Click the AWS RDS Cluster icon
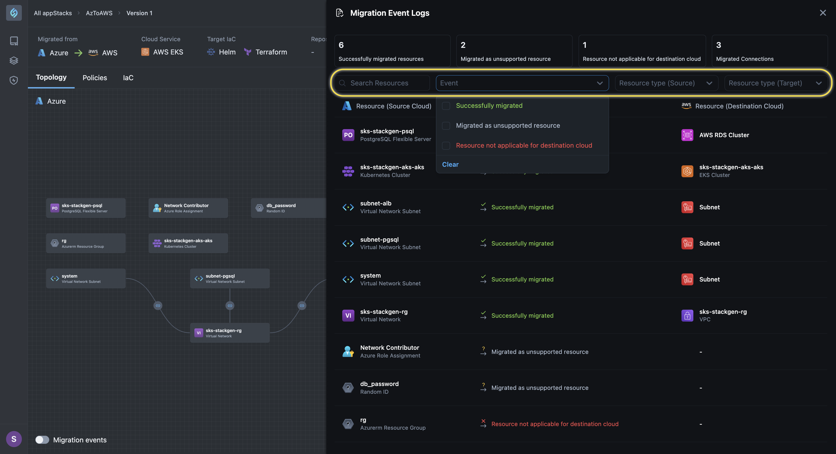The width and height of the screenshot is (836, 454). pyautogui.click(x=687, y=135)
